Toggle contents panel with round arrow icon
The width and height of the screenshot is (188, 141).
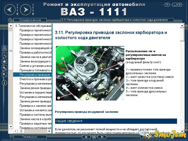(x=10, y=20)
